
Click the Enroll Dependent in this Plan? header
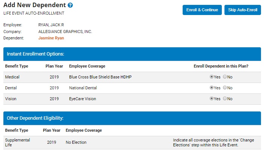click(221, 66)
